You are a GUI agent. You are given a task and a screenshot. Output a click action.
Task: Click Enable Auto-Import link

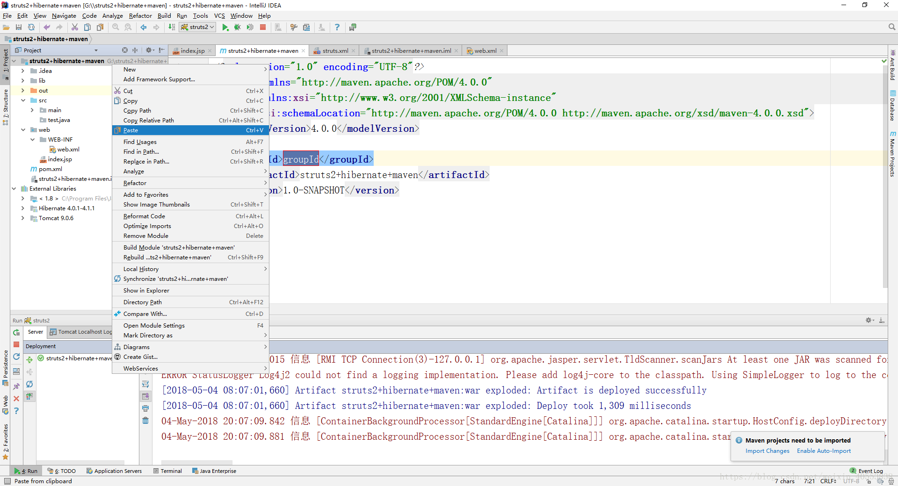(824, 451)
